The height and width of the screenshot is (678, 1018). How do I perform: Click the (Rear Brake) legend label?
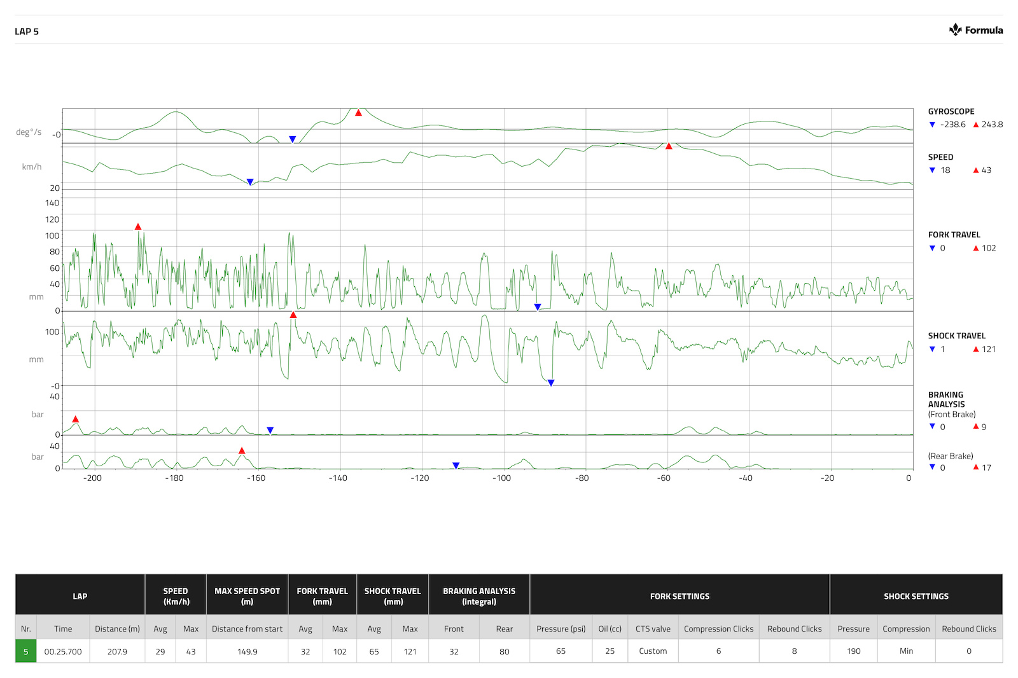[951, 456]
